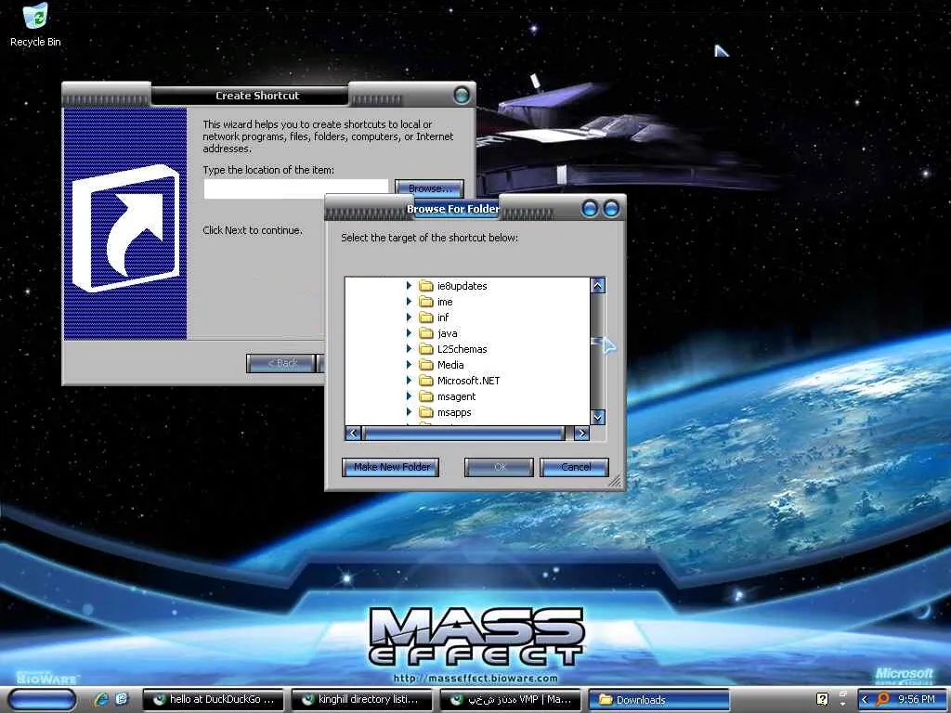Screen dimensions: 951x713
Task: Click the Back button in Create Shortcut
Action: click(x=280, y=363)
